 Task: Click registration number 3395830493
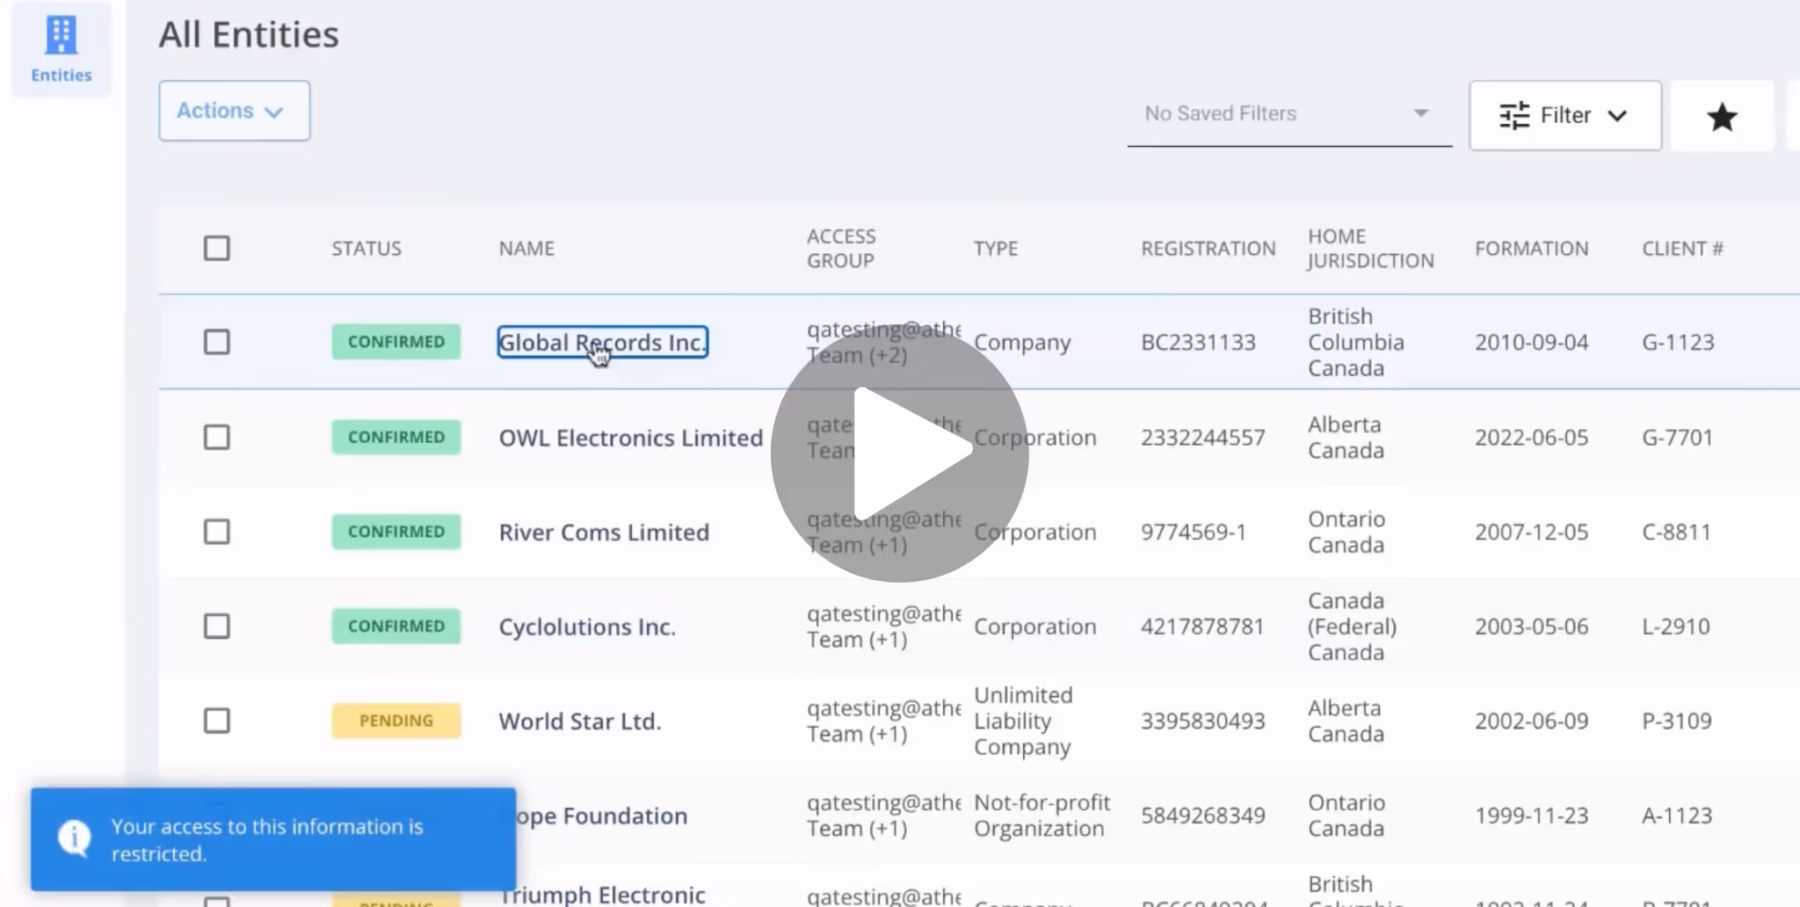[x=1203, y=722]
